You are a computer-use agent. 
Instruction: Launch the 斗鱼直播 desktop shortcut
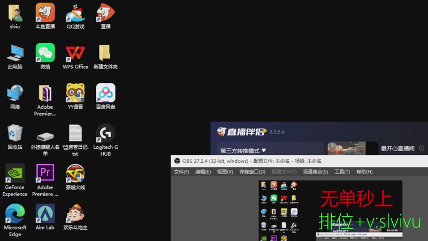point(45,12)
